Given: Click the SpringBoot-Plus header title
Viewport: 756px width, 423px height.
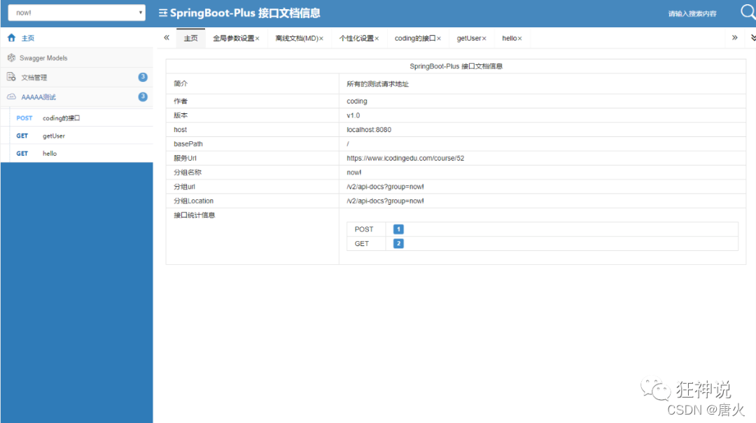Looking at the screenshot, I should 245,13.
